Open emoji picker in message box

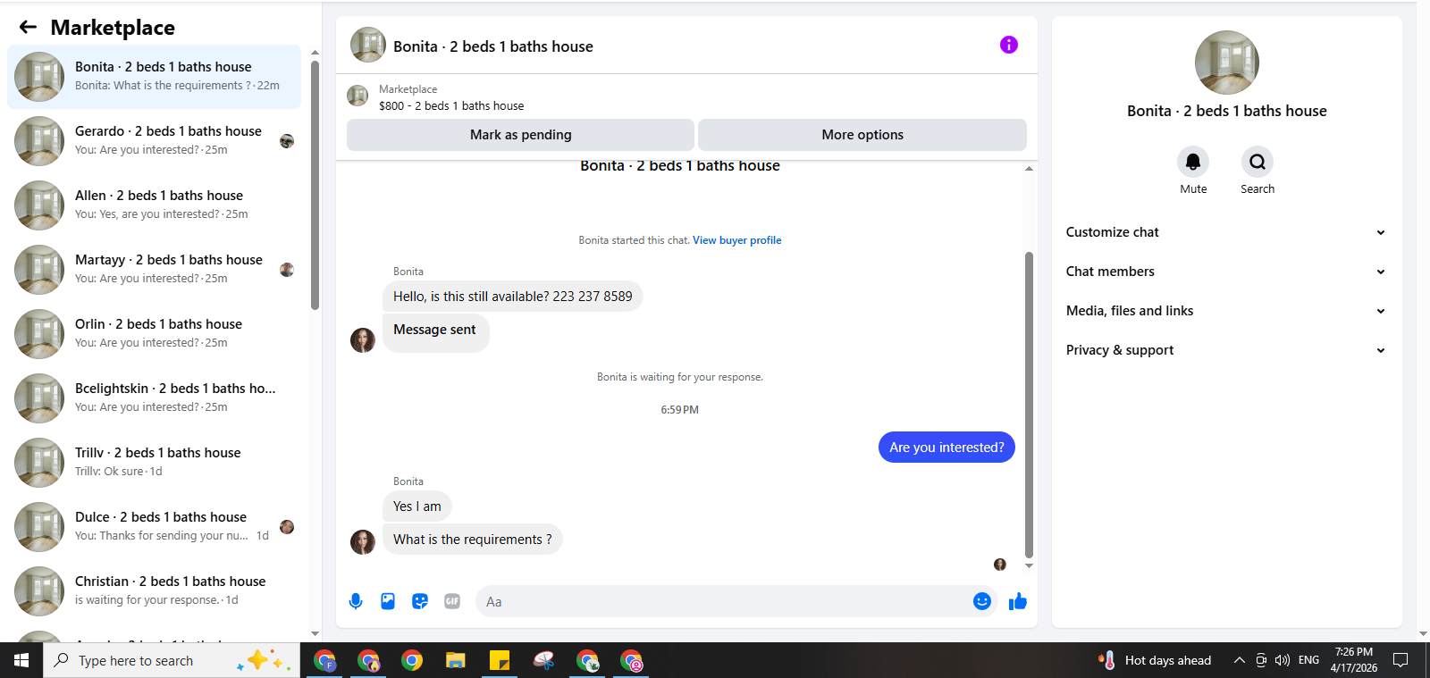[981, 601]
